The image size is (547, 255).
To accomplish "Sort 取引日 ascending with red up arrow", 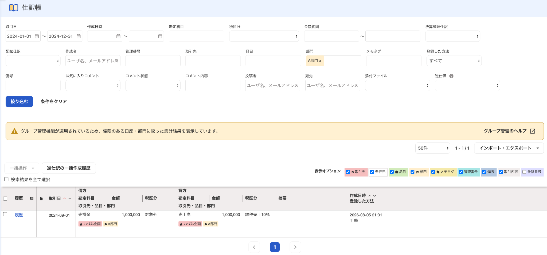I will click(64, 199).
